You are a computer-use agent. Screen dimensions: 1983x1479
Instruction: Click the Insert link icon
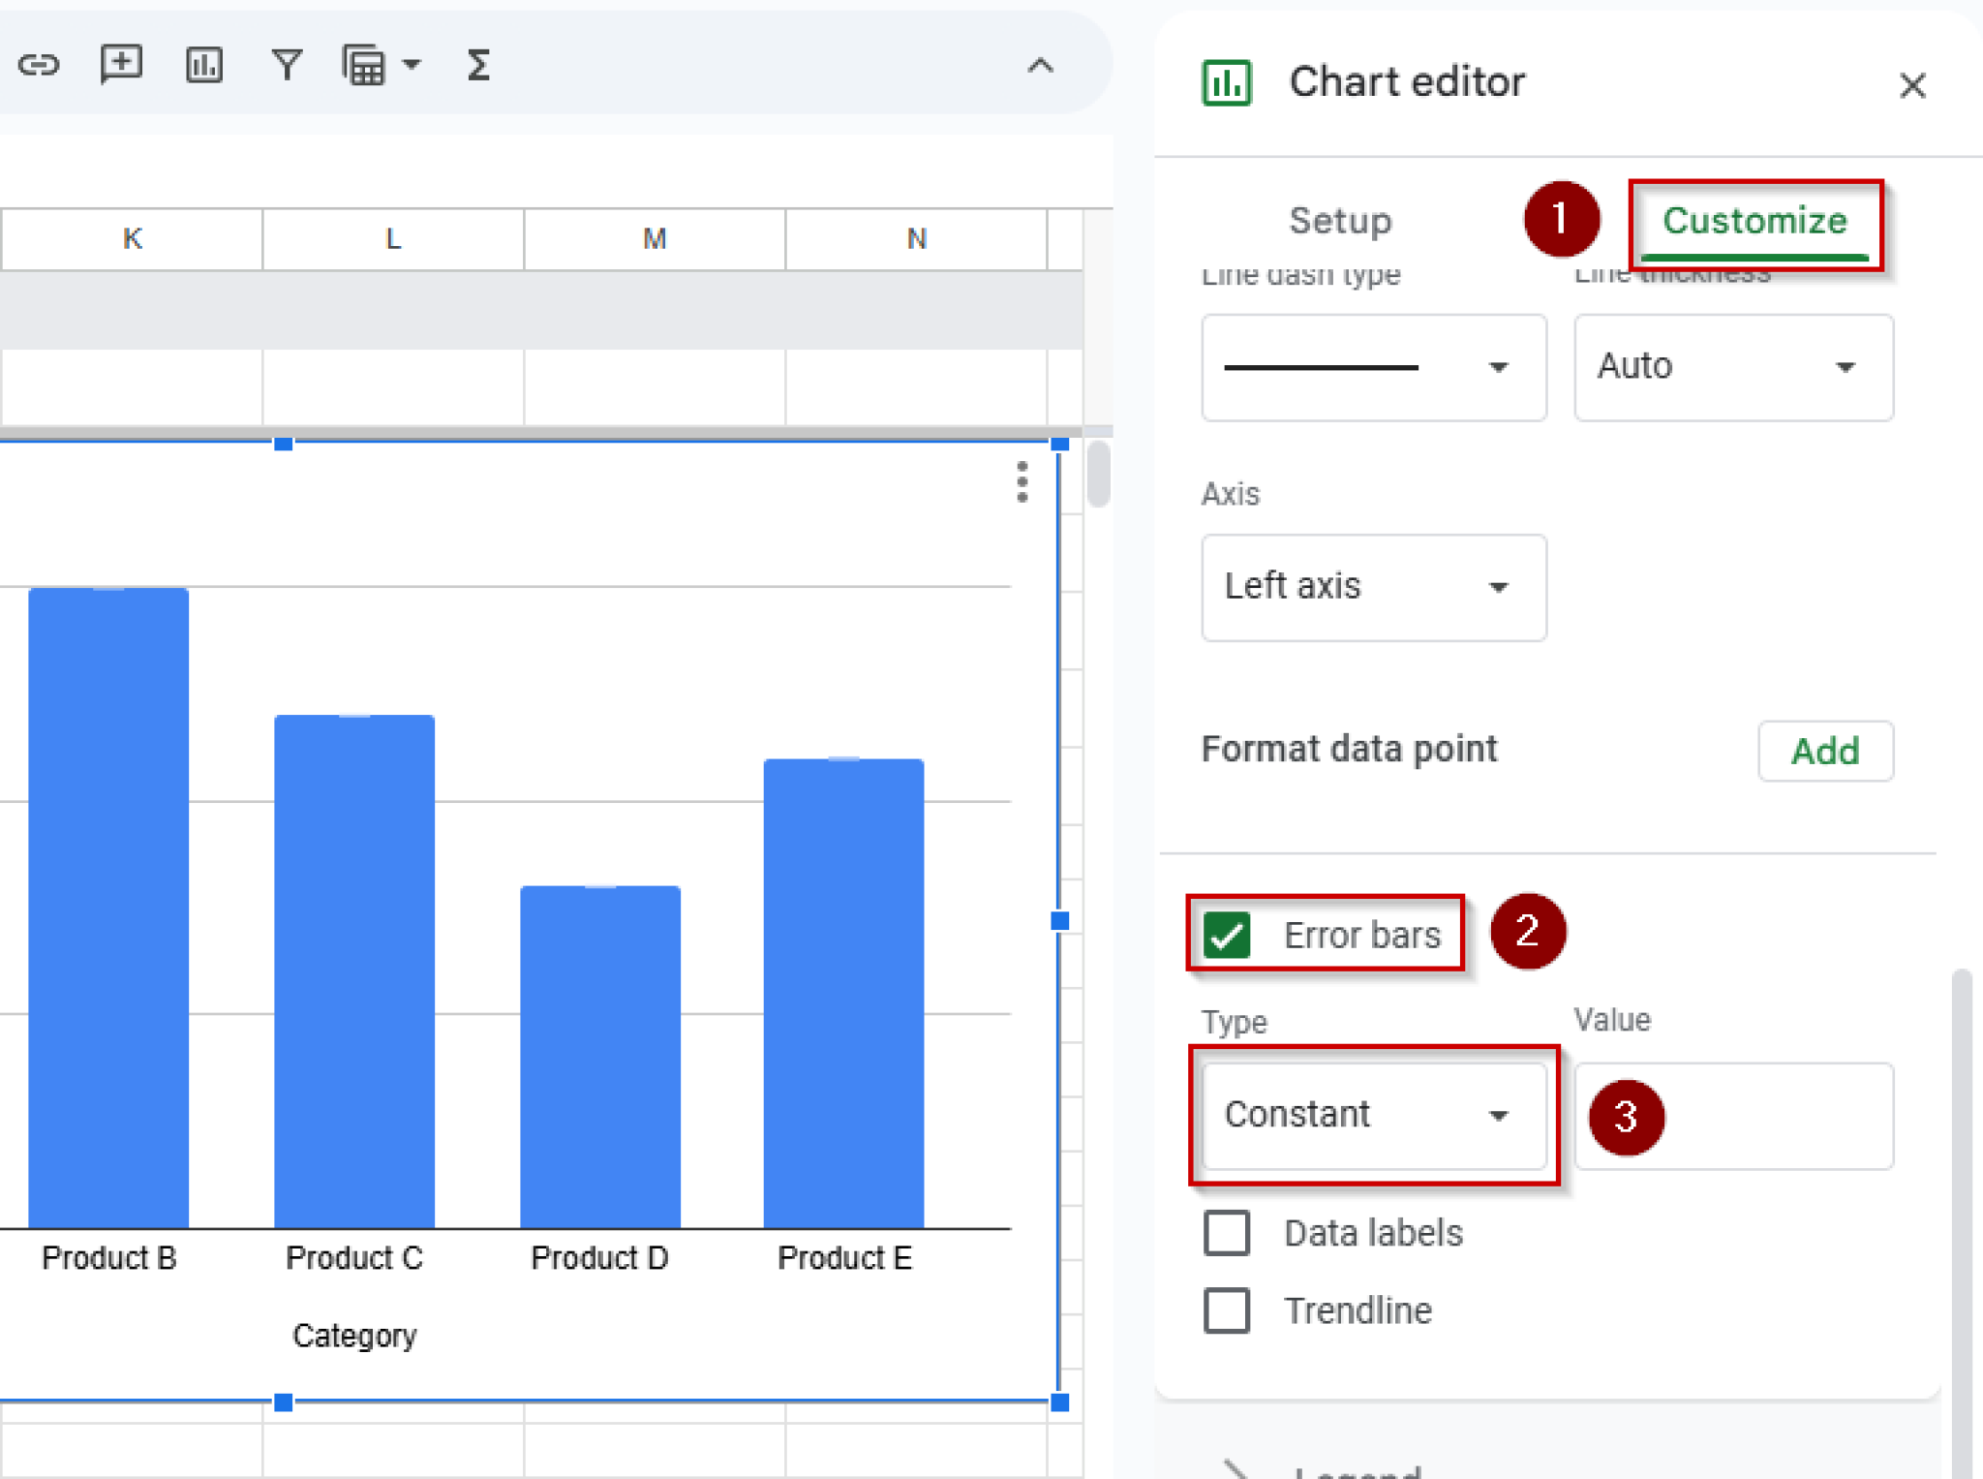(41, 64)
